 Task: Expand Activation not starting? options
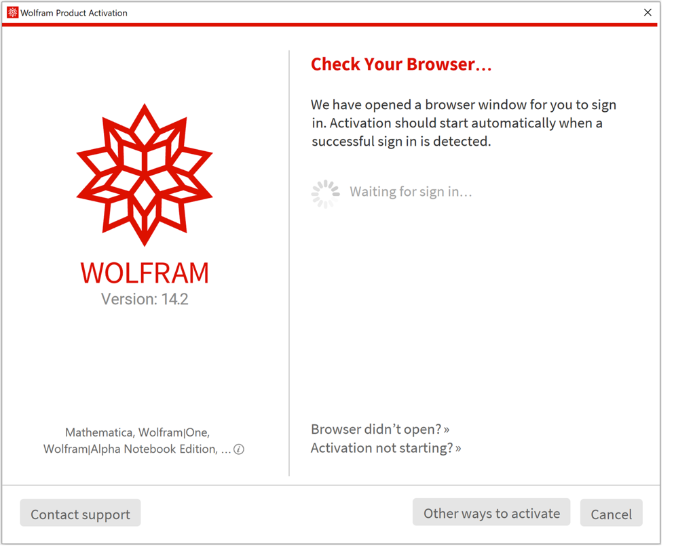[x=385, y=447]
